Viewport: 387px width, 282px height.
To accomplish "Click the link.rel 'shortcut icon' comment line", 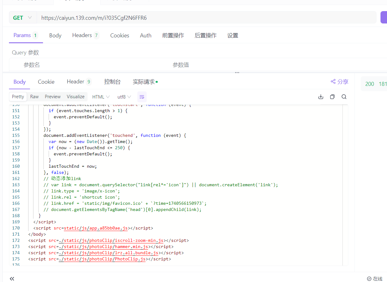I will (x=82, y=197).
